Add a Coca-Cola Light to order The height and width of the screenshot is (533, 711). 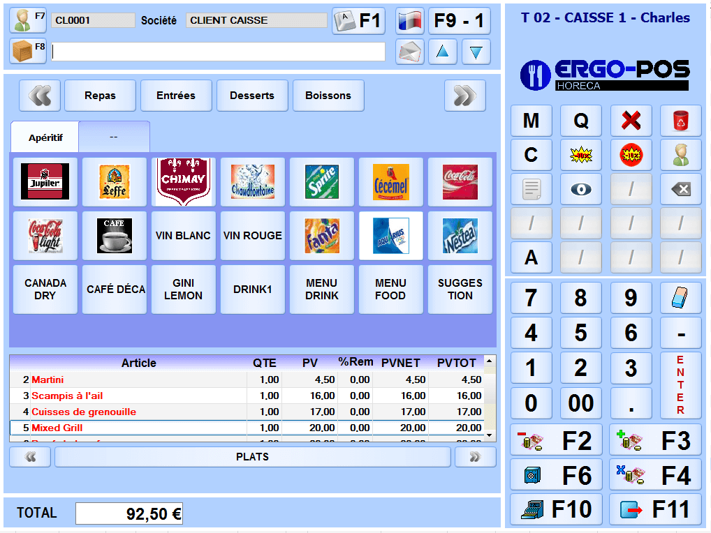pyautogui.click(x=45, y=236)
